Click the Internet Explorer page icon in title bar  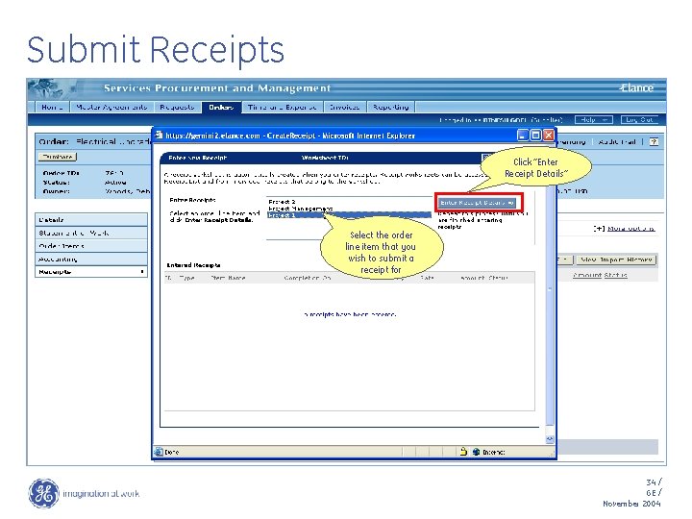coord(159,136)
